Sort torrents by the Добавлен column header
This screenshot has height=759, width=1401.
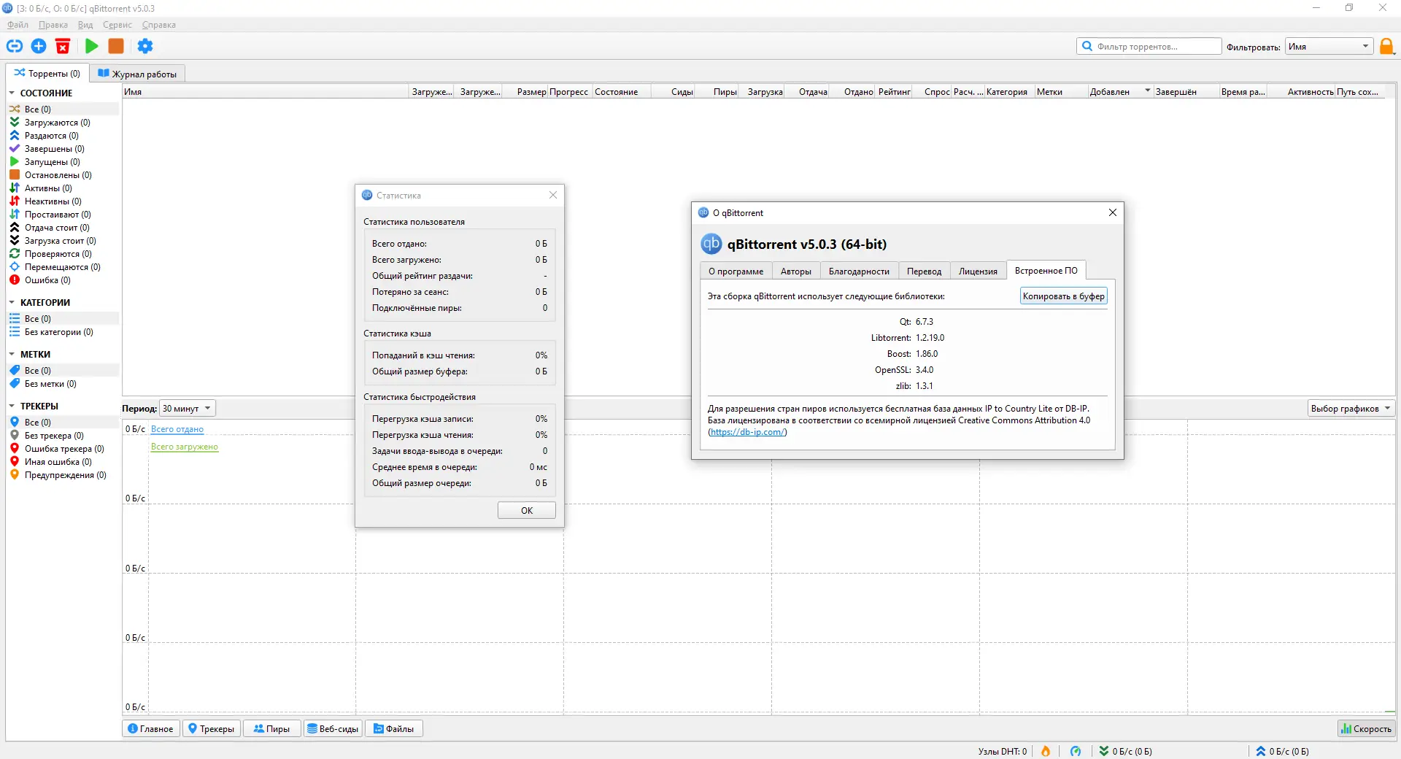pos(1120,92)
